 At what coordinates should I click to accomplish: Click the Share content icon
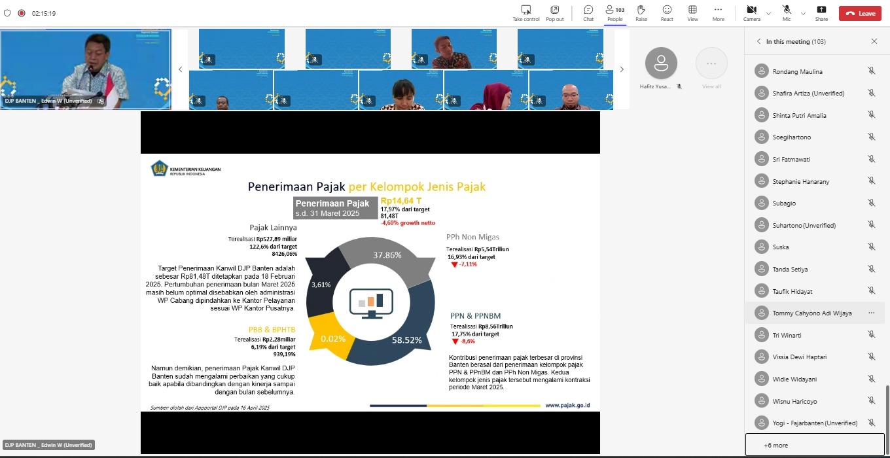click(x=821, y=10)
